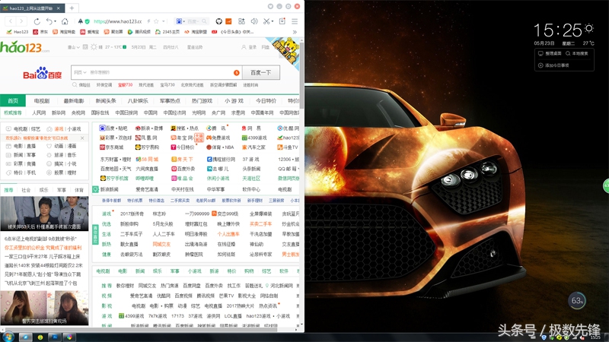Click the horizontal scrollbar at page bottom

140,330
